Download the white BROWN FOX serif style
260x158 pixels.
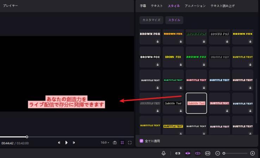157,41
